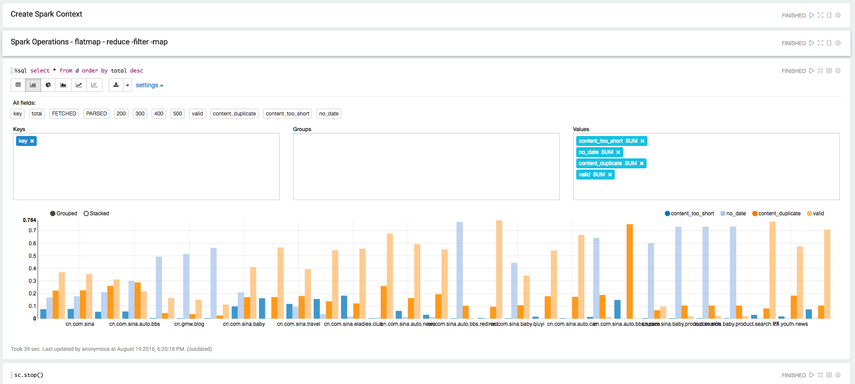855x384 pixels.
Task: Select the Grouped bar mode
Action: click(x=64, y=213)
